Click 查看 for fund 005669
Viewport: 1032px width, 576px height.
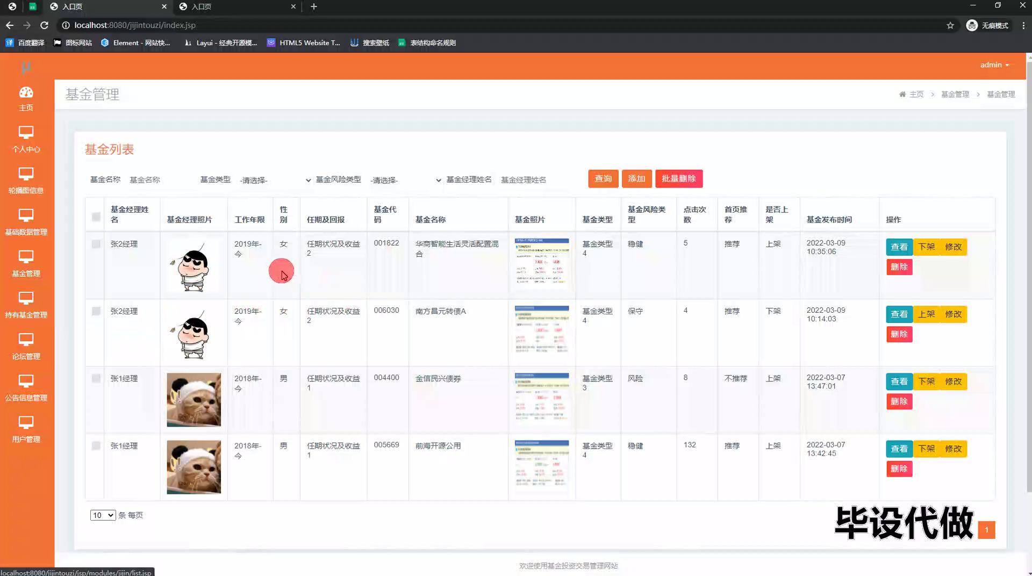(899, 449)
